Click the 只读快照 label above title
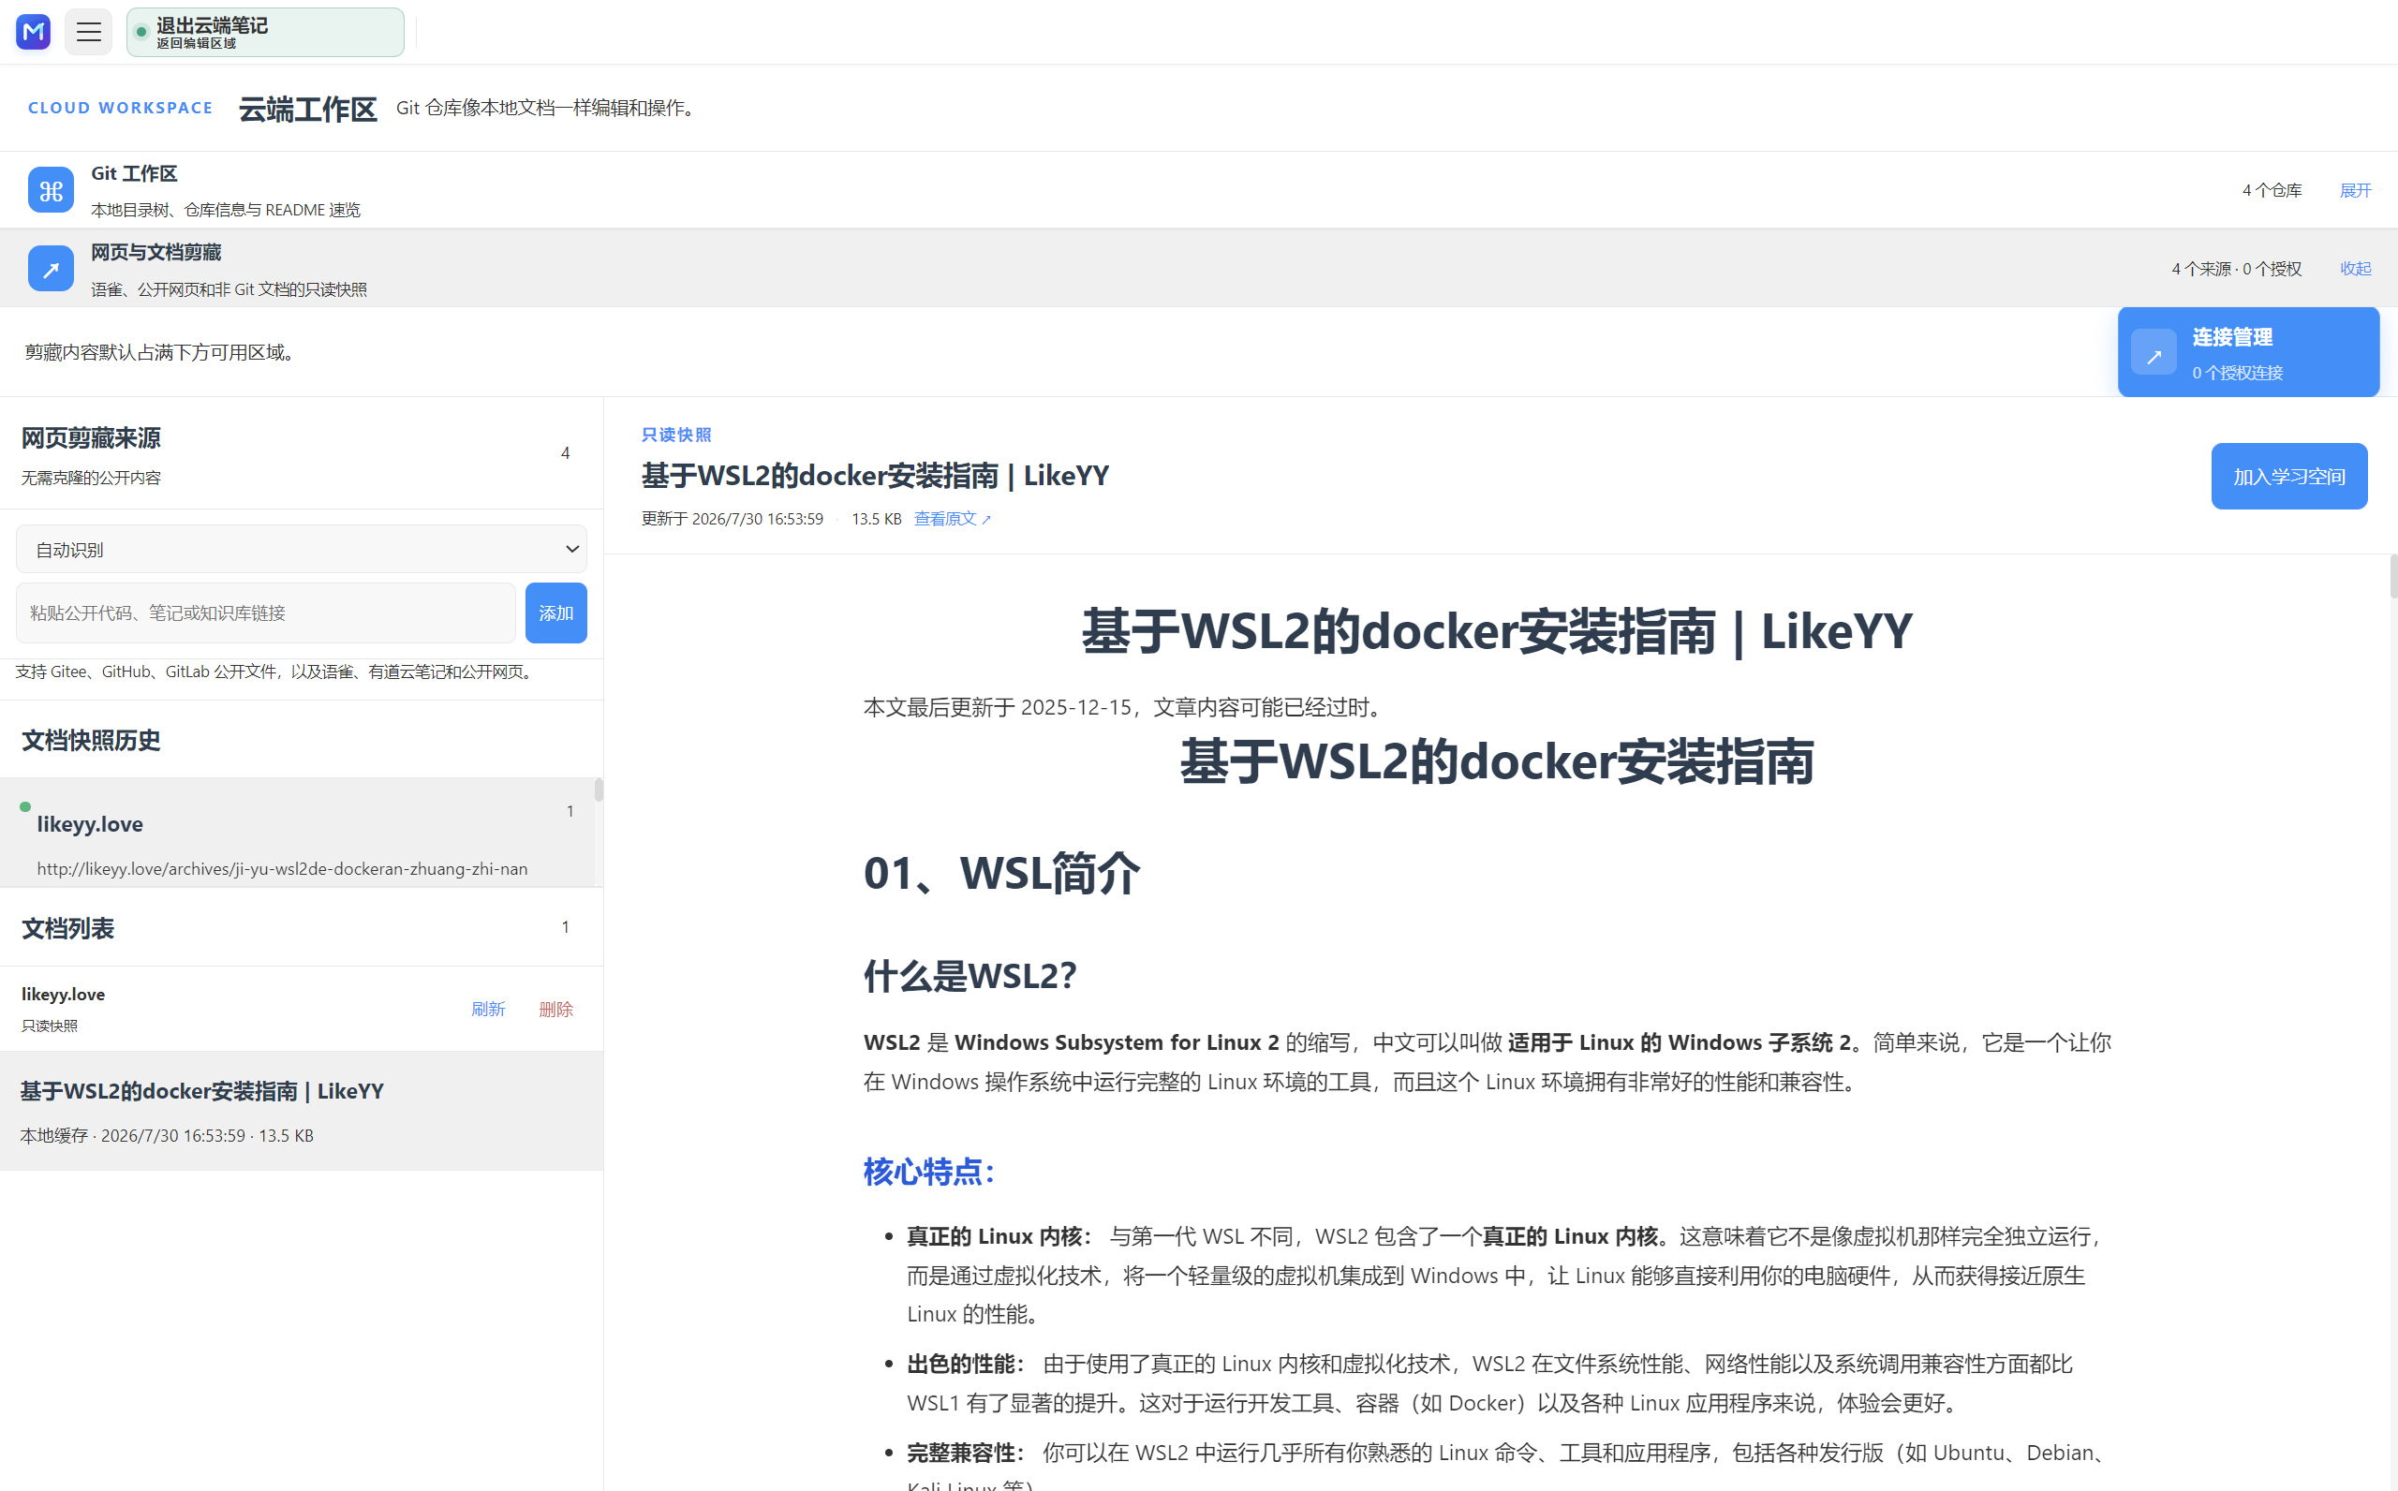 tap(676, 435)
